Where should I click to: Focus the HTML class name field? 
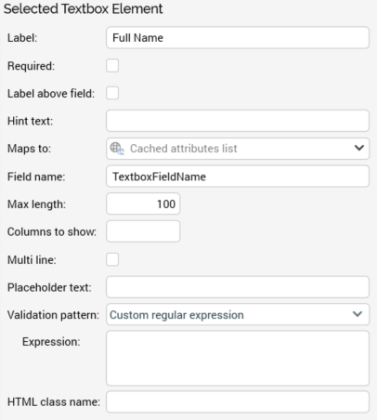(x=238, y=401)
